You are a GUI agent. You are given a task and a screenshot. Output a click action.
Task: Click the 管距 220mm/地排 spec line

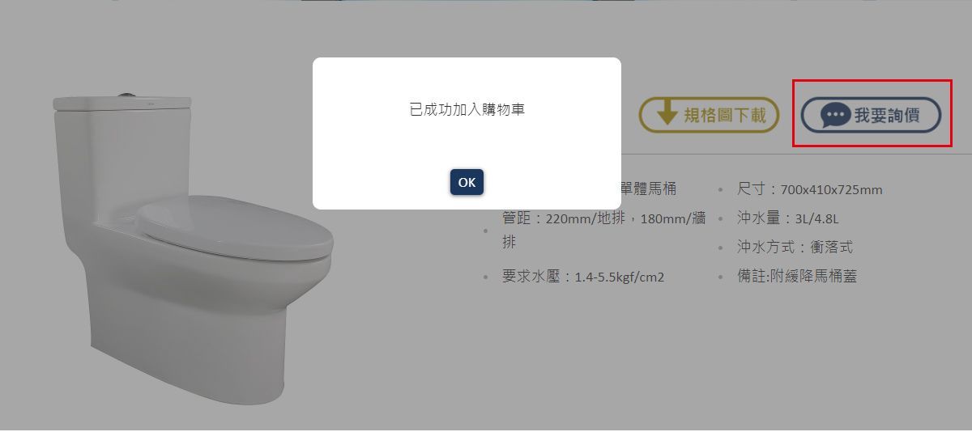click(603, 230)
